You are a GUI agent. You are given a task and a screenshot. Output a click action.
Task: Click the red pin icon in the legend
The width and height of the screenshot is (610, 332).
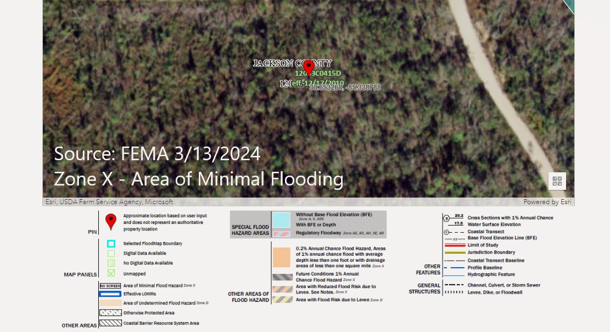coord(111,222)
